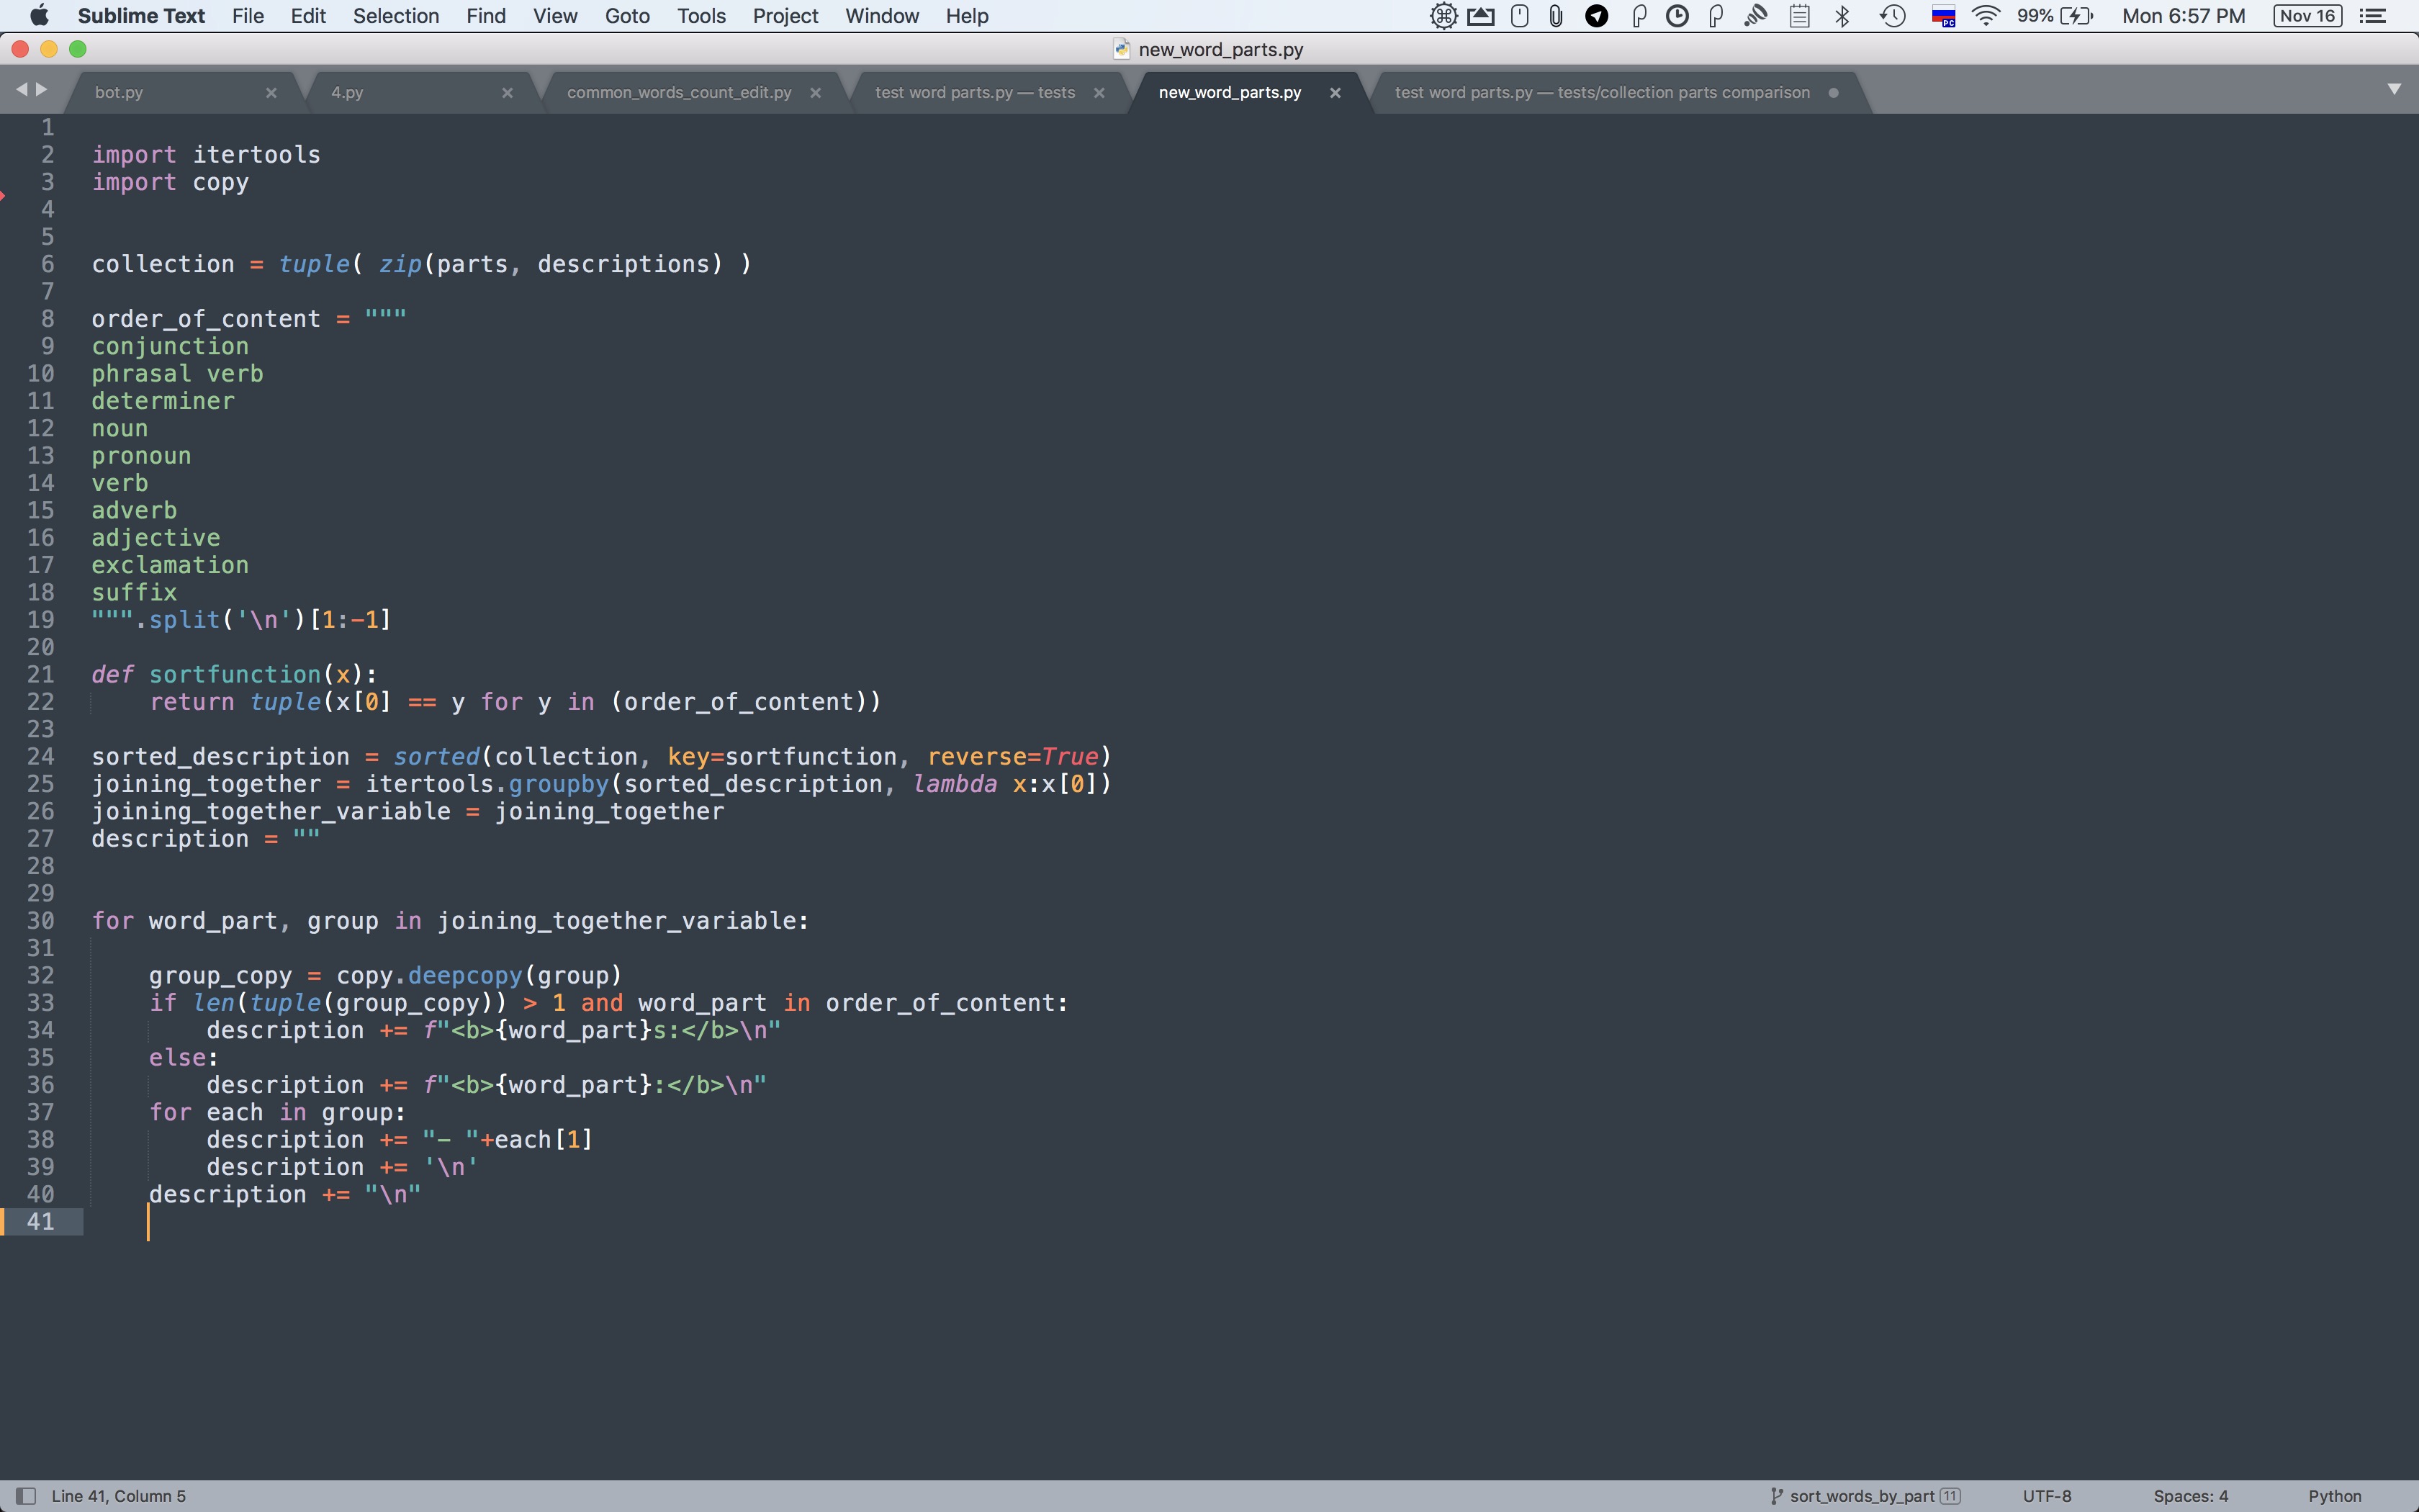This screenshot has height=1512, width=2419.
Task: Open the Python syntax selector
Action: click(x=2334, y=1496)
